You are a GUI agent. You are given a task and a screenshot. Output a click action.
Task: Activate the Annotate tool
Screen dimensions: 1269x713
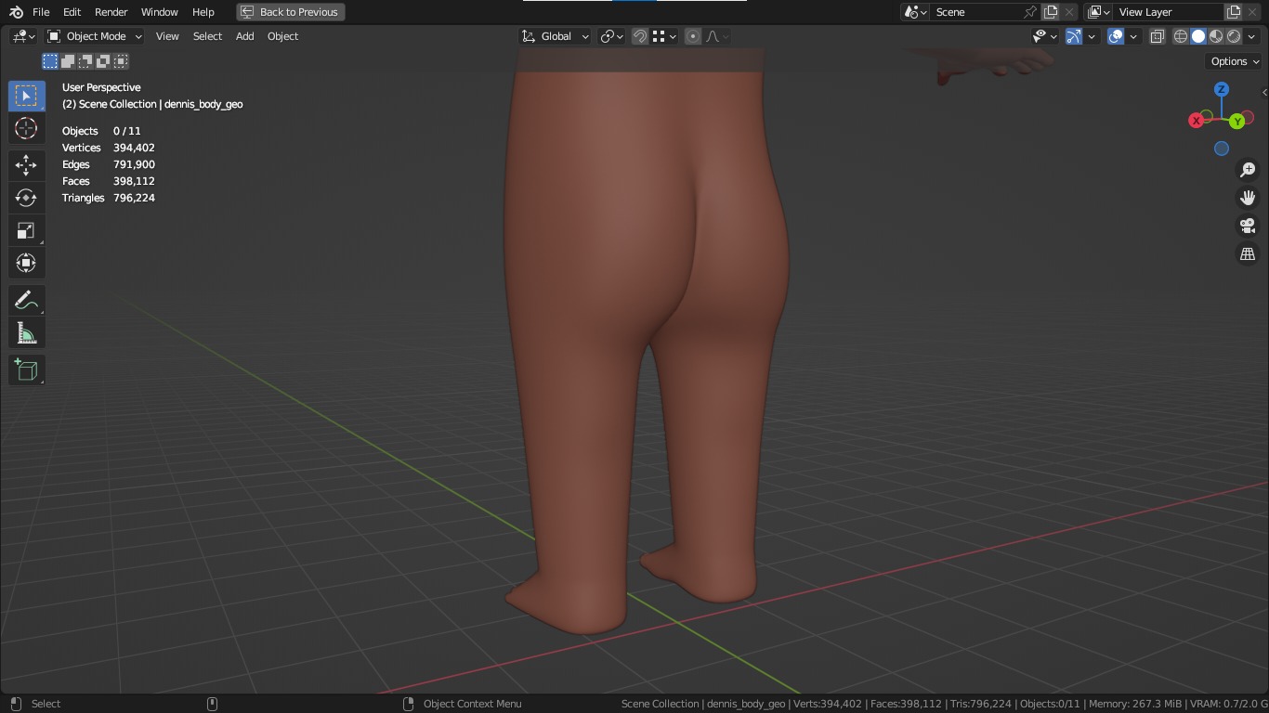coord(26,300)
